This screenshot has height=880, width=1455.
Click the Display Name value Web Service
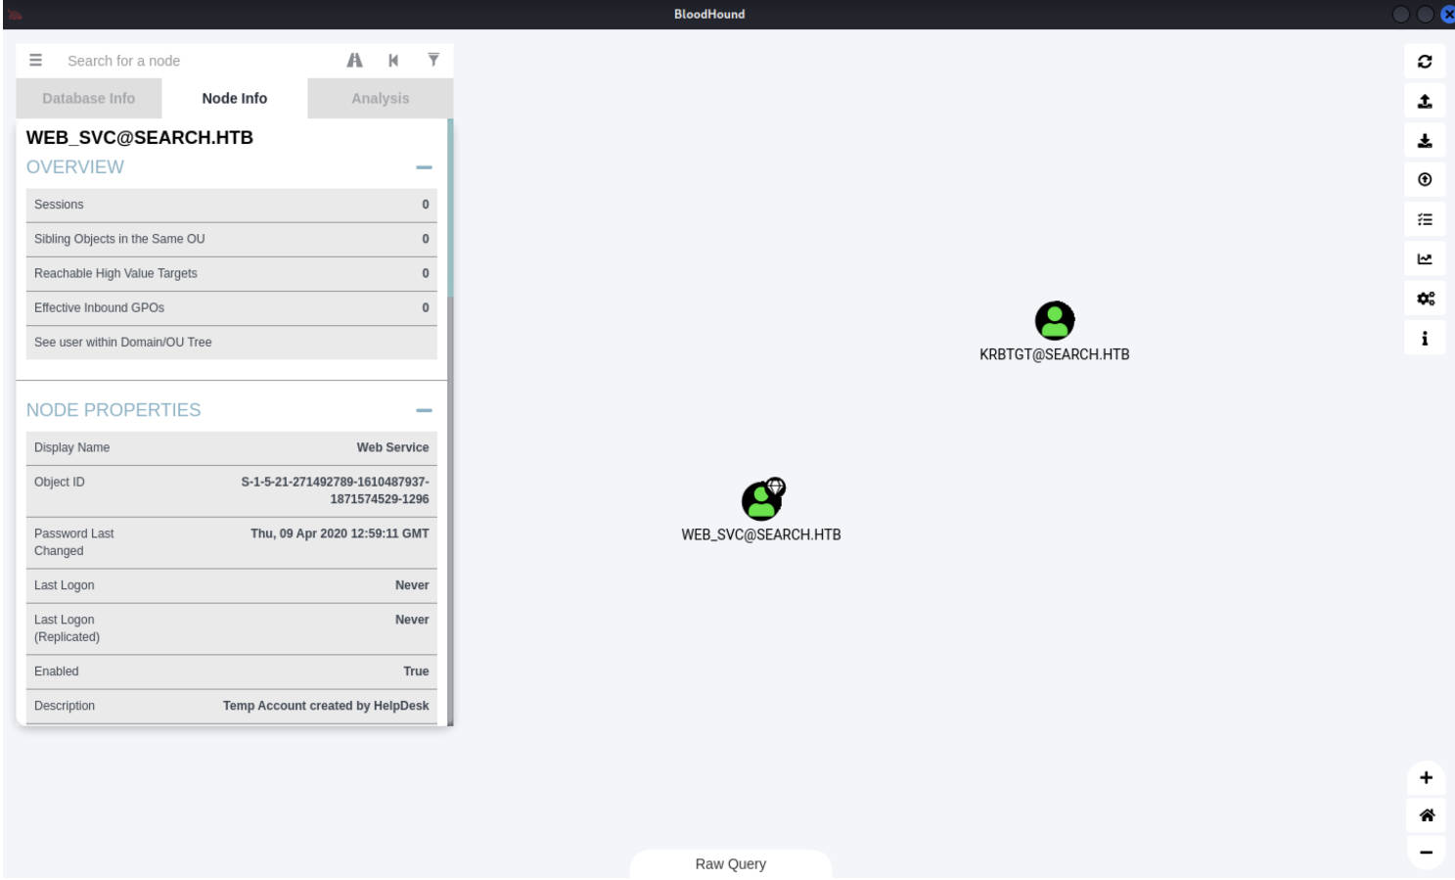point(392,447)
